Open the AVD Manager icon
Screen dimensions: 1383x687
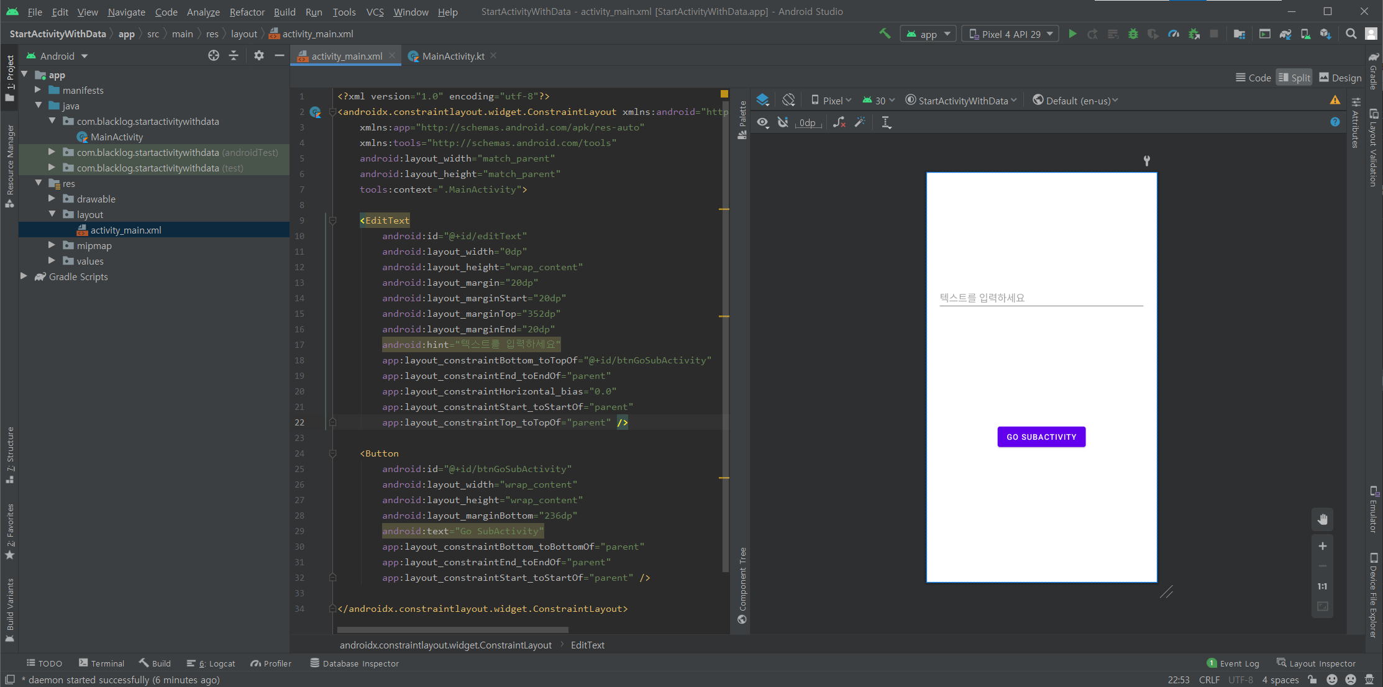tap(1305, 34)
